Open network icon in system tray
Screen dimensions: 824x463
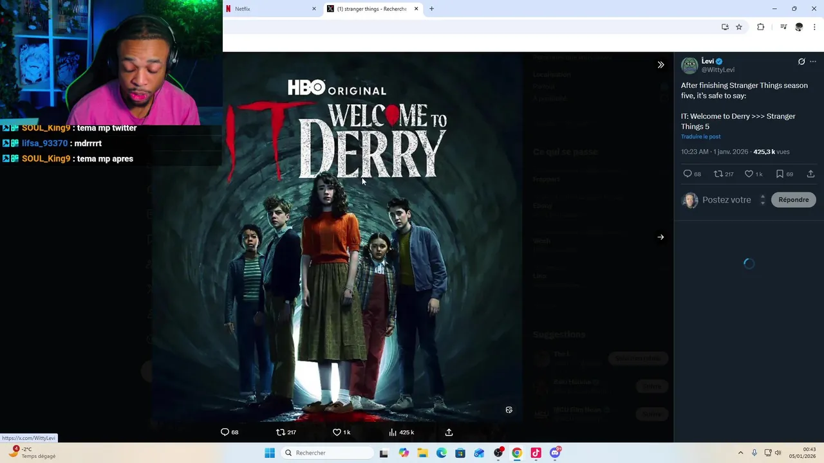coord(768,453)
